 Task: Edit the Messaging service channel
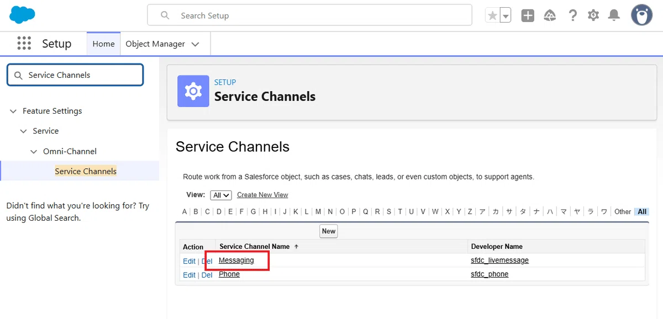coord(189,261)
